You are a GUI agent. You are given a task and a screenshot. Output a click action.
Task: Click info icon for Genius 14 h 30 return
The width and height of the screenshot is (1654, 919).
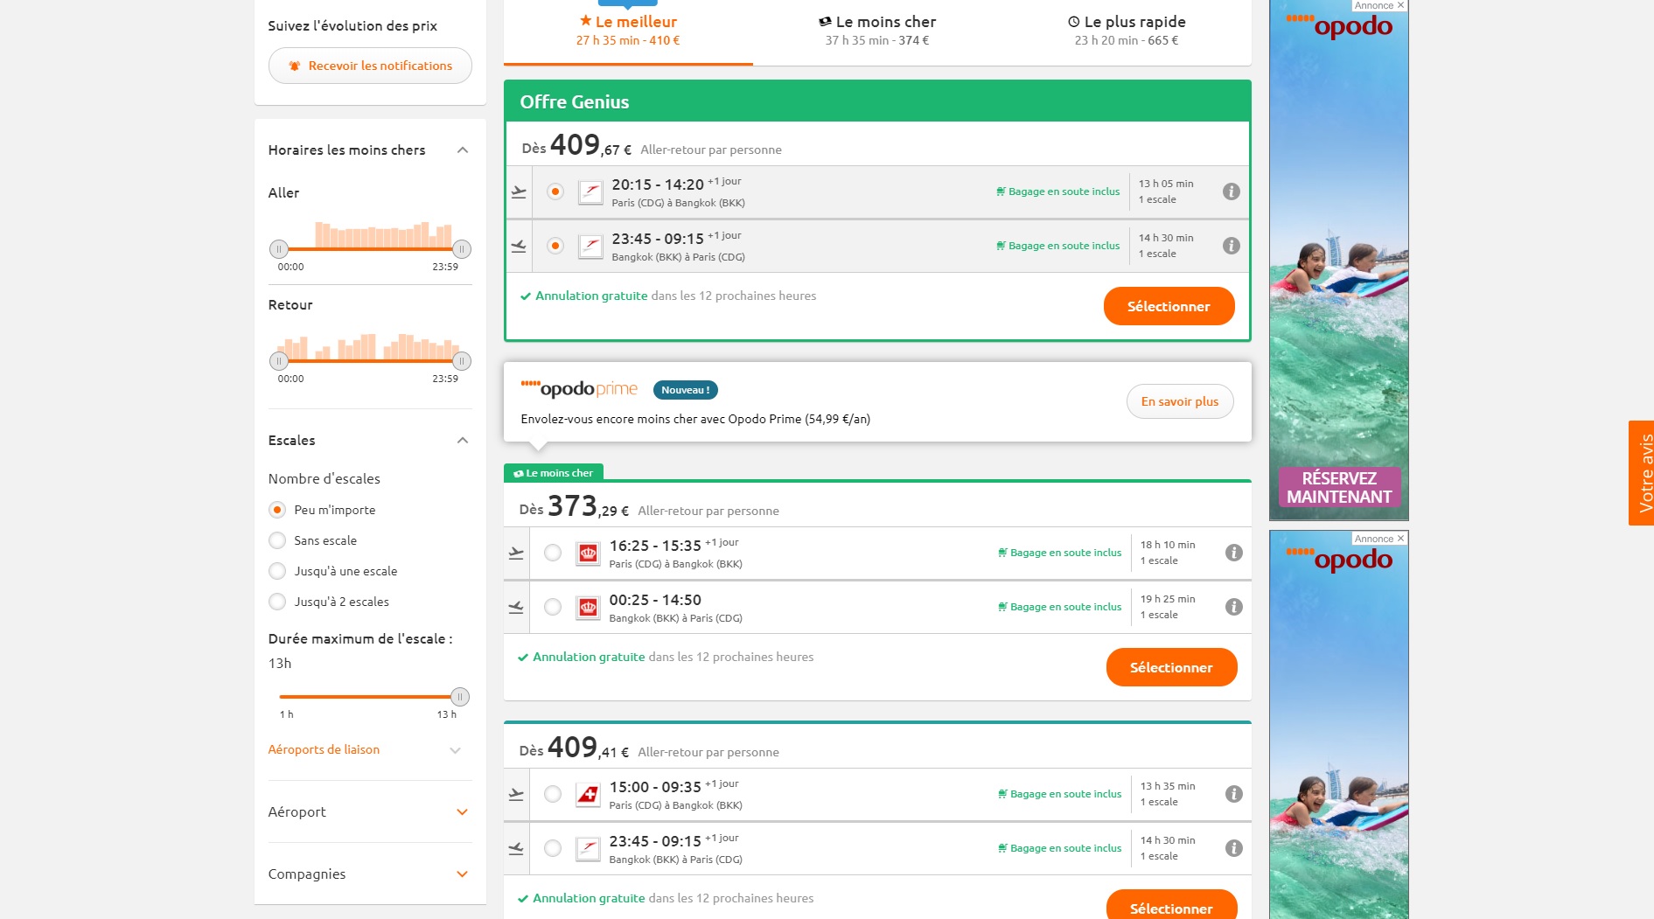tap(1231, 246)
